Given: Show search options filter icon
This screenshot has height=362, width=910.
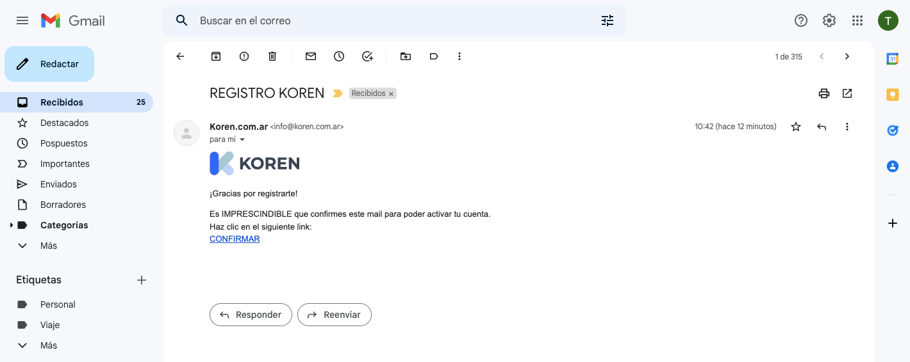Looking at the screenshot, I should [608, 20].
